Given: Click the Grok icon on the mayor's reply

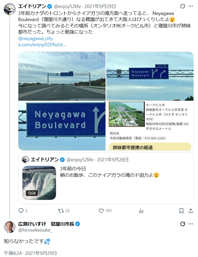Looking at the screenshot, I should 183,224.
